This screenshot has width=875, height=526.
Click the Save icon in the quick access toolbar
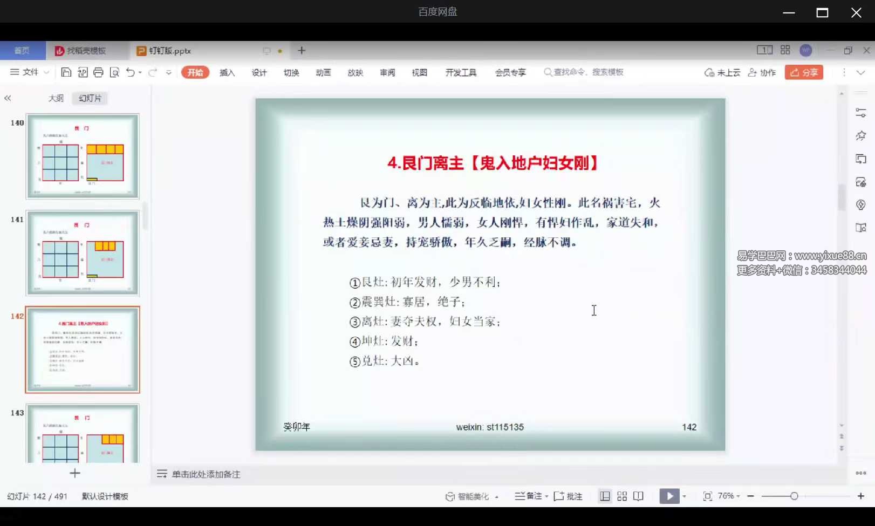point(66,72)
